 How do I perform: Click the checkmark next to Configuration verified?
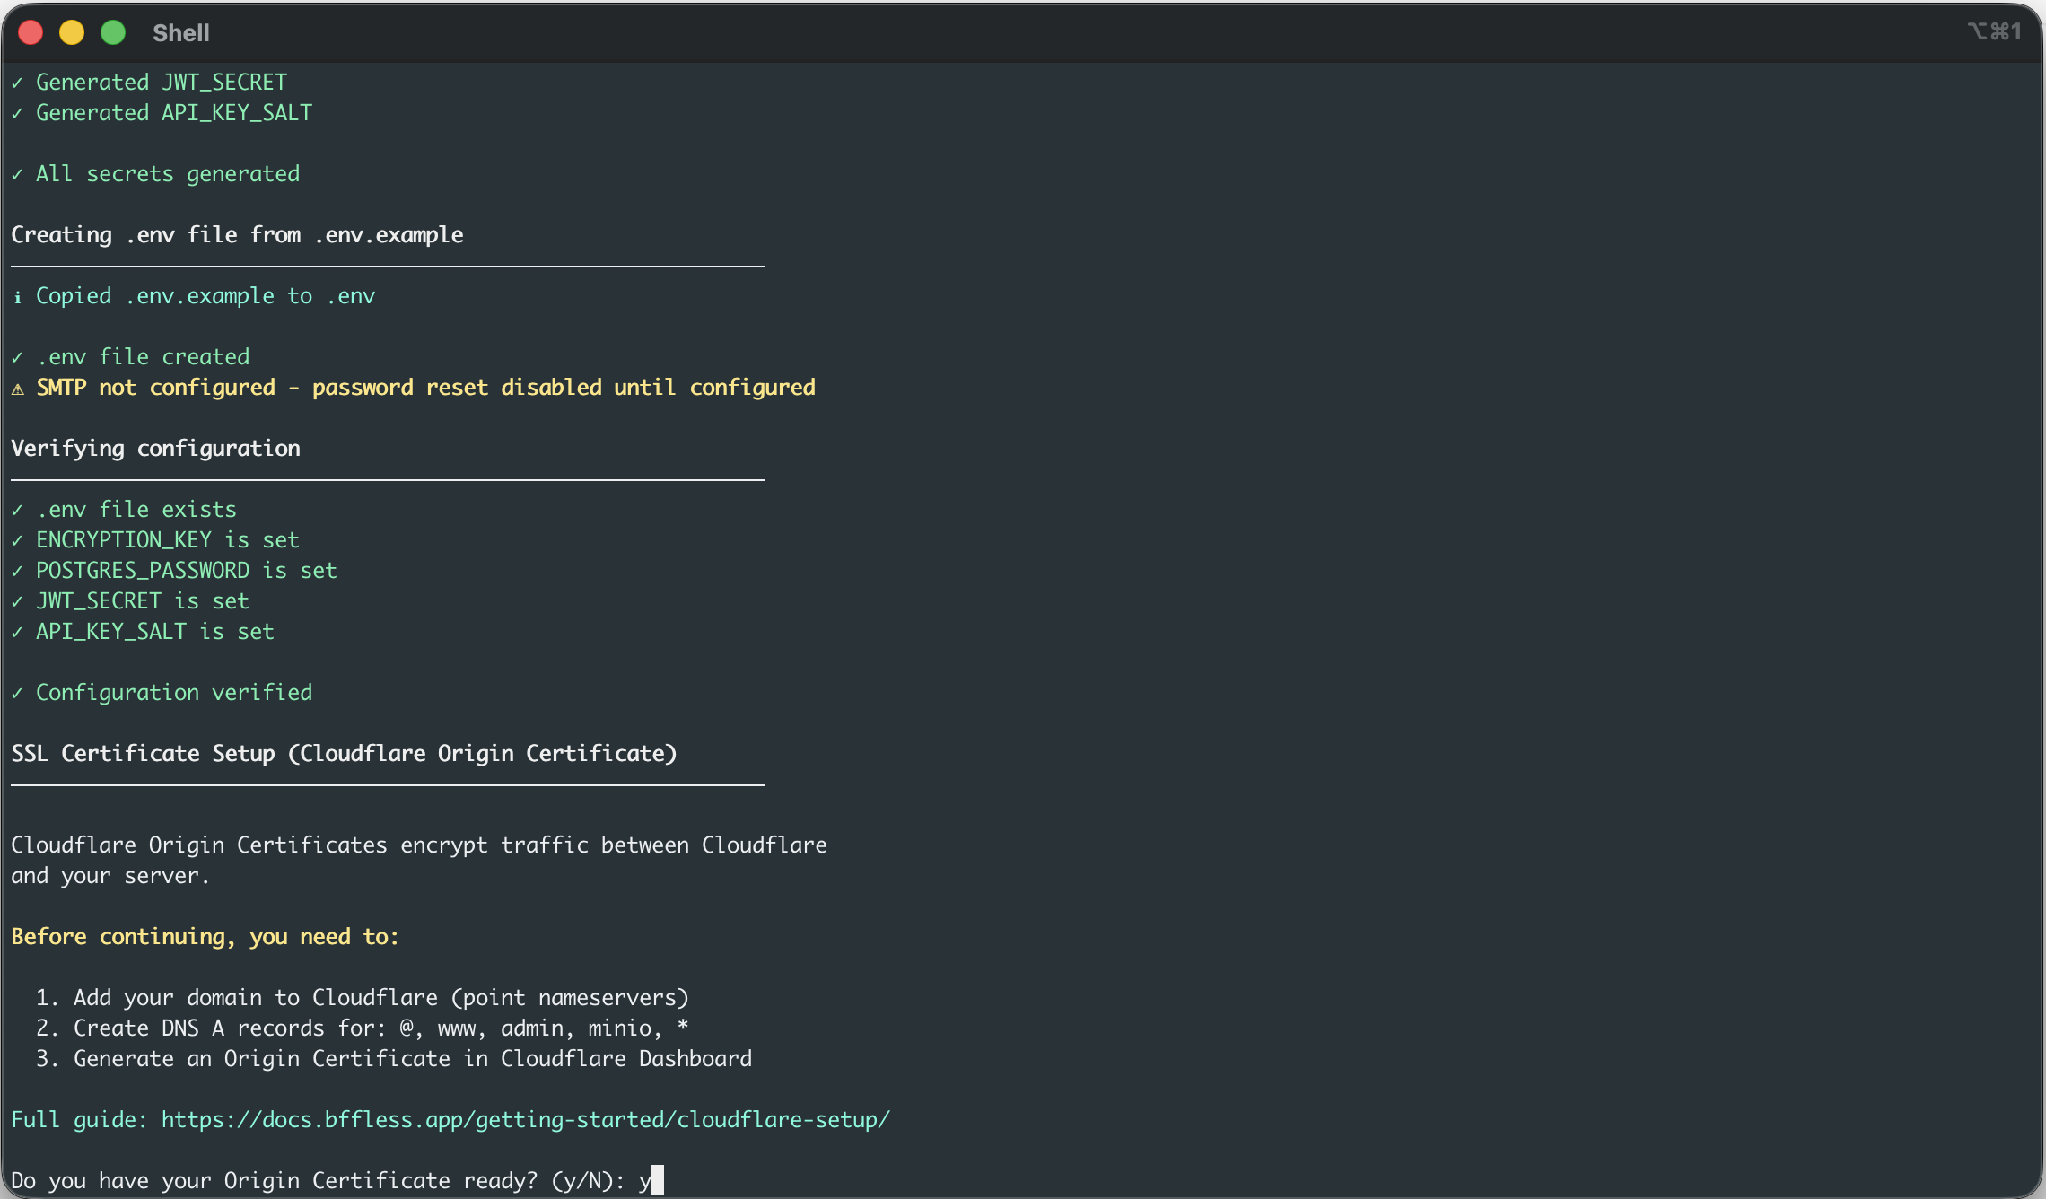pyautogui.click(x=17, y=694)
